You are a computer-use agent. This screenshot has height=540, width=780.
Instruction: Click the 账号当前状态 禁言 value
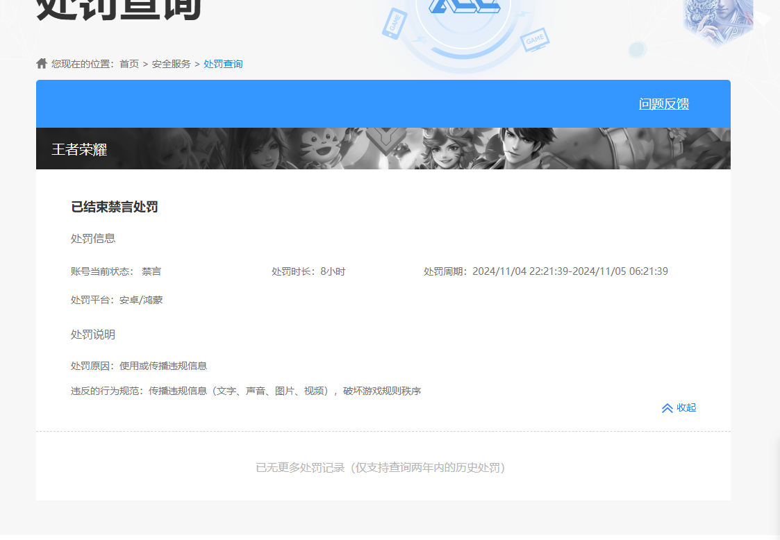coord(151,271)
